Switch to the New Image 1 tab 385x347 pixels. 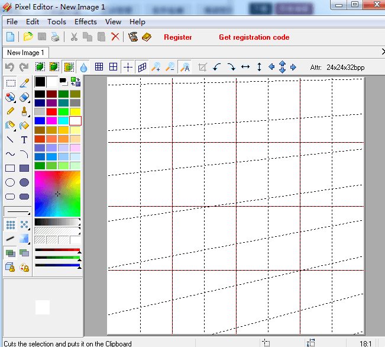pos(25,53)
